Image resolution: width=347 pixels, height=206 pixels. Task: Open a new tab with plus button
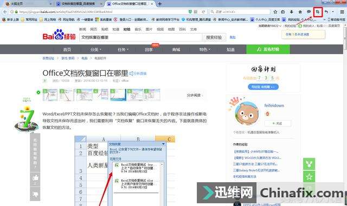tap(160, 4)
